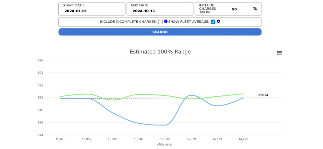Click the Start Date field showing 2024-01-01
The height and width of the screenshot is (149, 323).
pyautogui.click(x=92, y=11)
